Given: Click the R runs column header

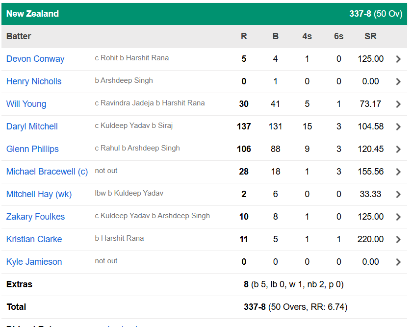Looking at the screenshot, I should (x=244, y=36).
